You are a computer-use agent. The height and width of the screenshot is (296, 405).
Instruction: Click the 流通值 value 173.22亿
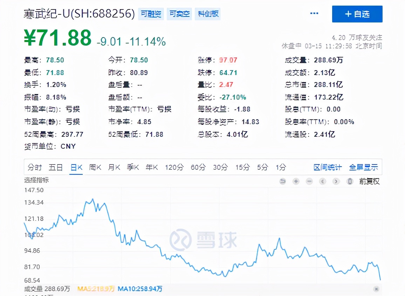tap(329, 97)
